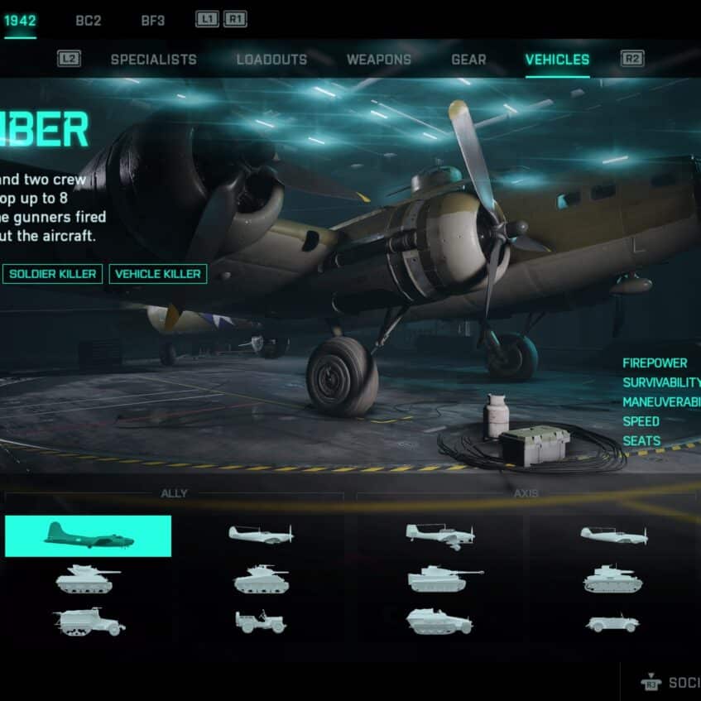701x701 pixels.
Task: Choose the Ally half-track vehicle icon
Action: 89,621
